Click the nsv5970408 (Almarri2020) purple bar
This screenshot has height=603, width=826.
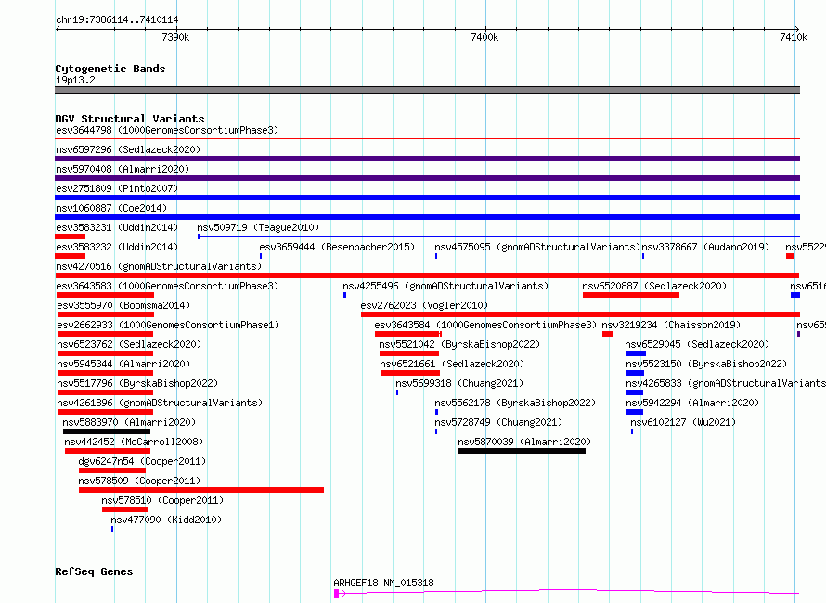[x=427, y=178]
